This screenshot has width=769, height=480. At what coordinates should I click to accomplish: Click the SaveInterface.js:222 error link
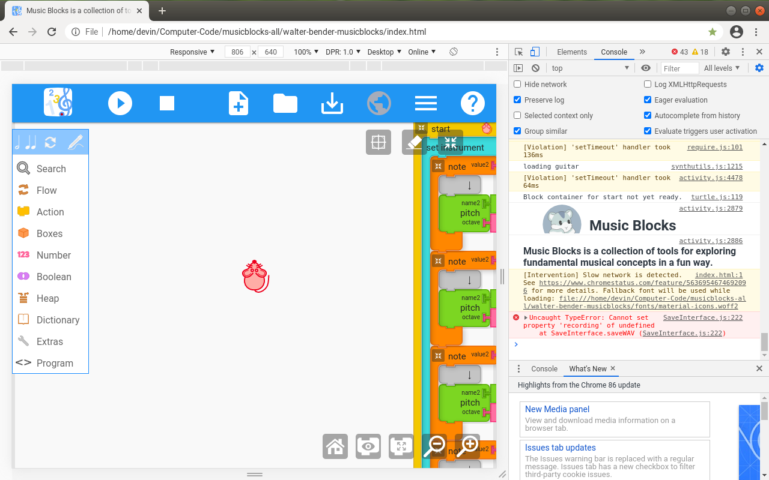[x=702, y=317]
